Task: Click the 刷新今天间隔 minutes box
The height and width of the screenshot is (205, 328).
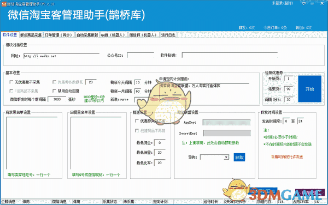Action: (138, 82)
